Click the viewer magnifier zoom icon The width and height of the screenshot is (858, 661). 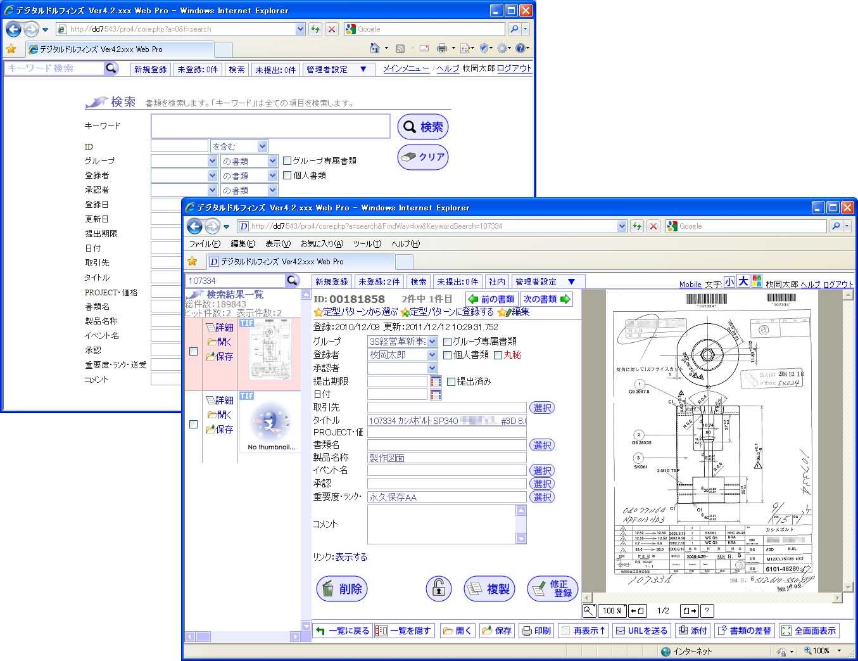[x=589, y=611]
